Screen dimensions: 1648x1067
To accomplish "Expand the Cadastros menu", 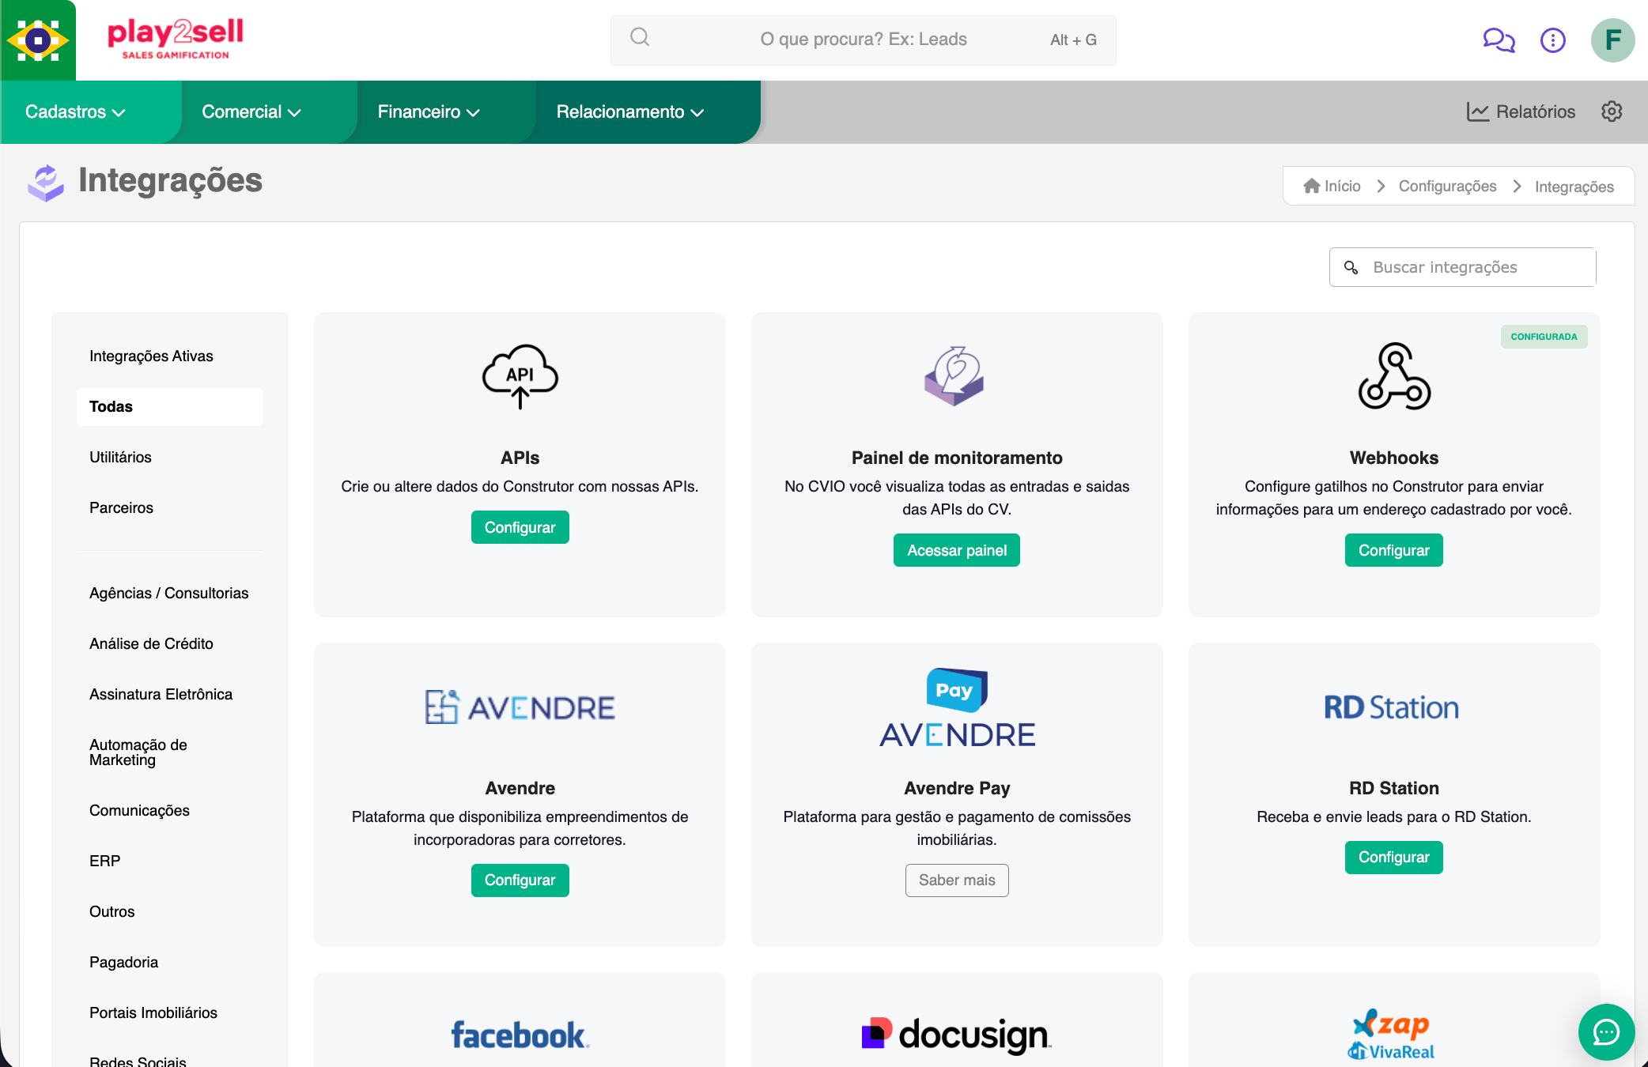I will [x=75, y=111].
